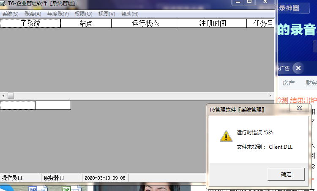Click the horizontal scrollbar thumb
The image size is (317, 191).
[11, 95]
